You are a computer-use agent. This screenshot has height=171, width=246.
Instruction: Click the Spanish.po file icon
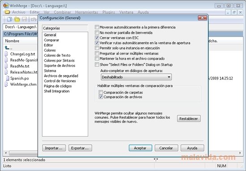tap(7, 78)
